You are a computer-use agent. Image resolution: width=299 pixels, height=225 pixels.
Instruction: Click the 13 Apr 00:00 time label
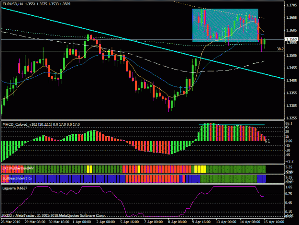coord(226,222)
